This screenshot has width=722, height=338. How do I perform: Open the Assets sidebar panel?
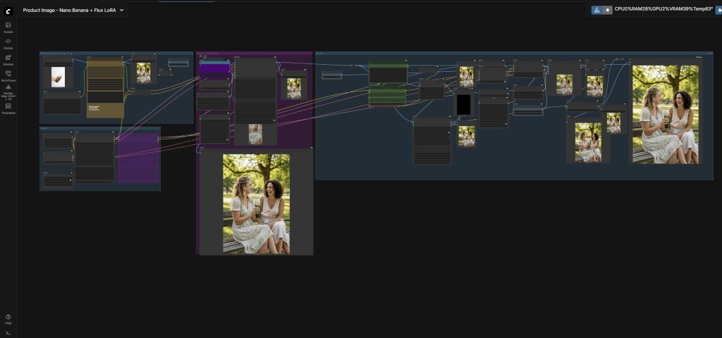click(x=8, y=27)
